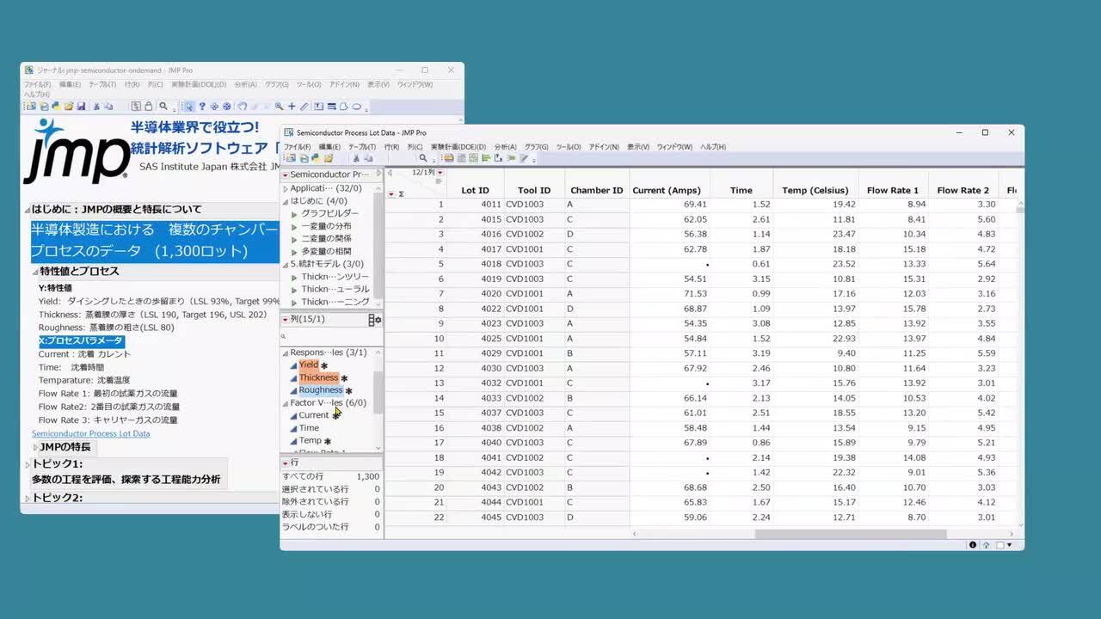The height and width of the screenshot is (619, 1101).
Task: Expand the Applicati… (32/0) group
Action: click(x=285, y=188)
